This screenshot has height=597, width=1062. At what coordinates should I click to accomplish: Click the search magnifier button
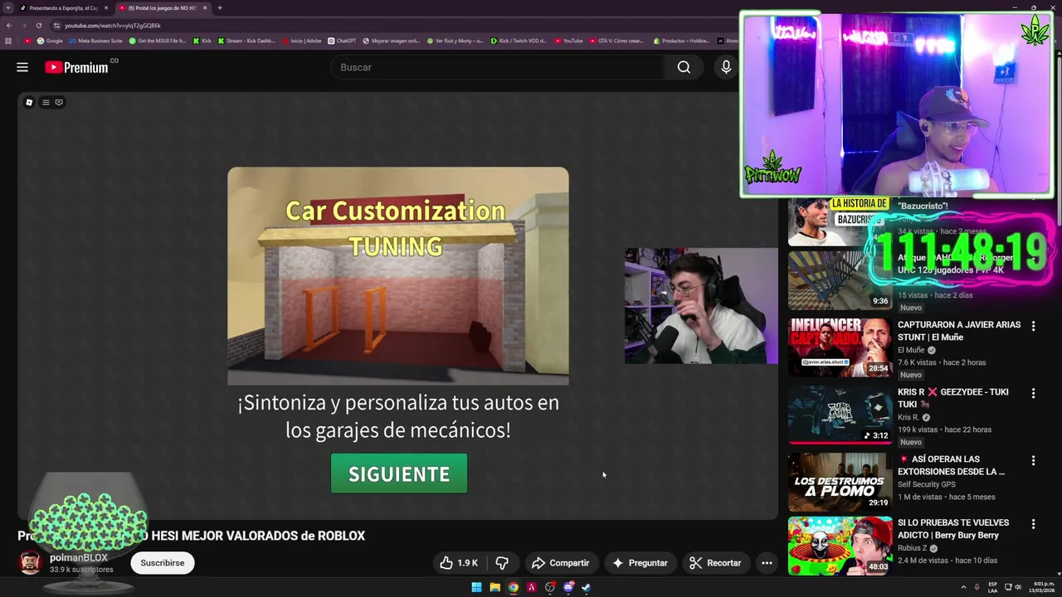684,67
